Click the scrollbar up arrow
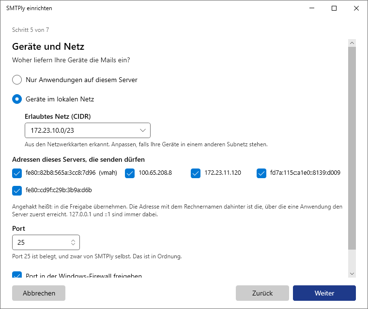Screen dimensions: 368x309 click(352, 43)
